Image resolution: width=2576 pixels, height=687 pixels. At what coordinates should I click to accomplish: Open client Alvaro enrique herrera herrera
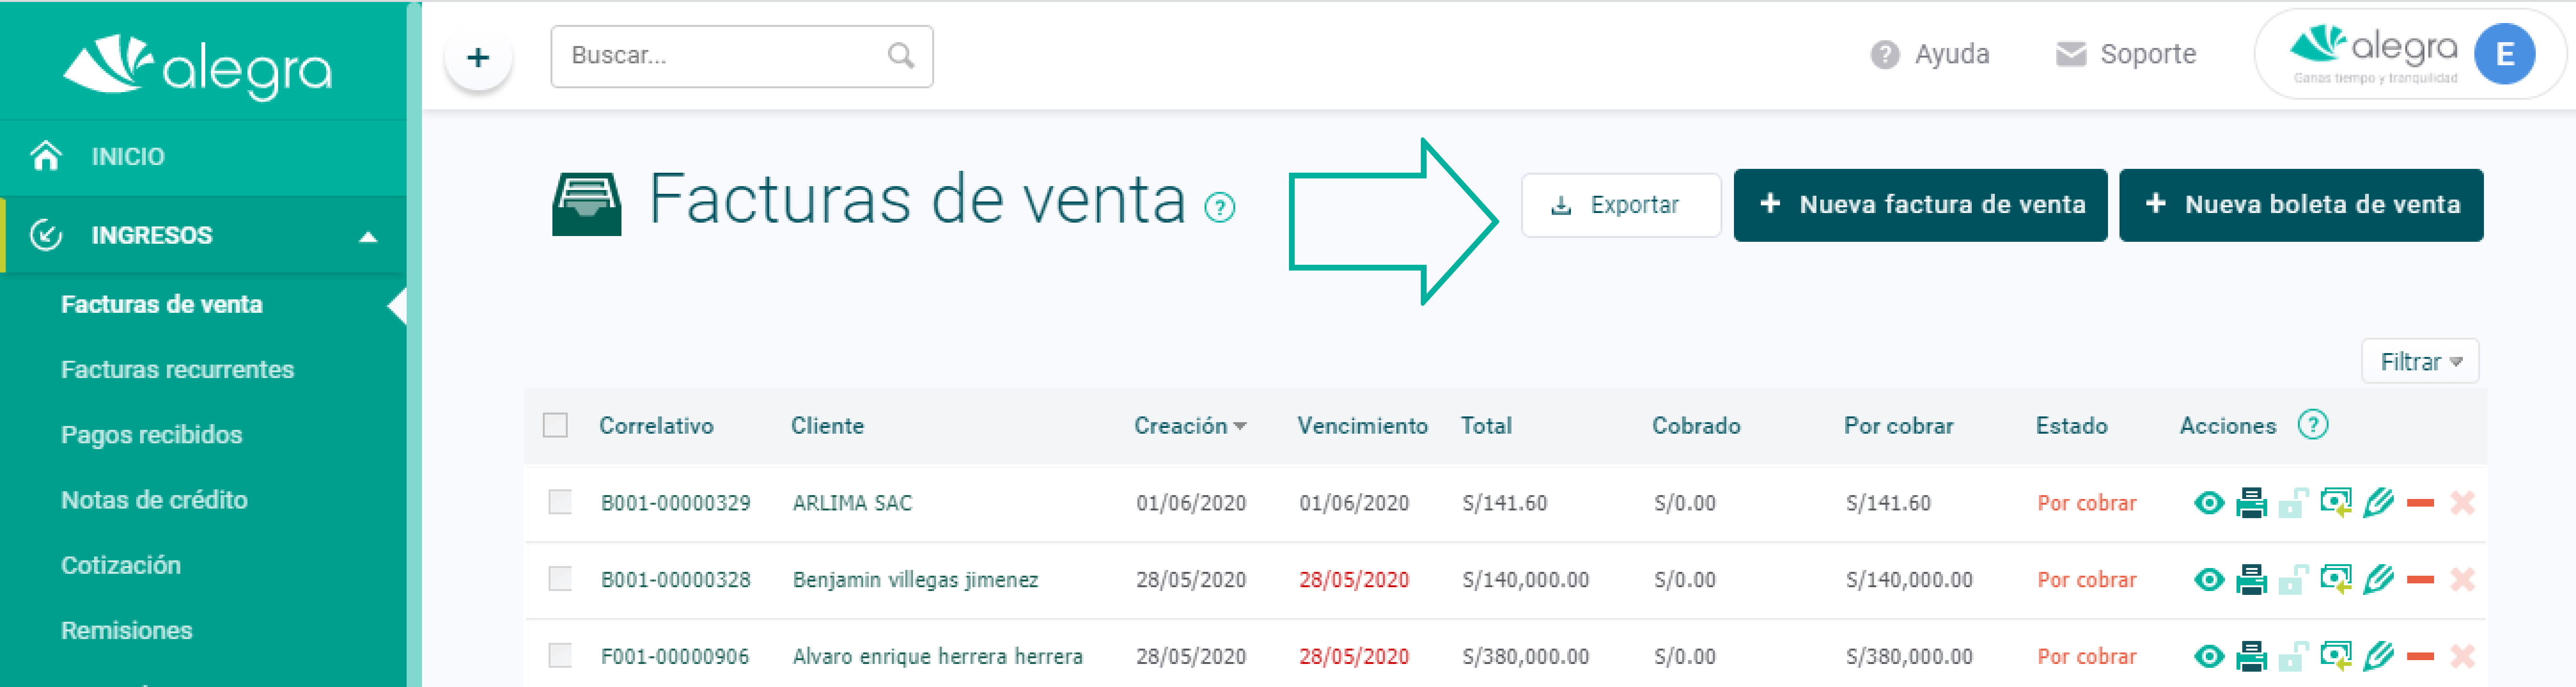pyautogui.click(x=937, y=657)
